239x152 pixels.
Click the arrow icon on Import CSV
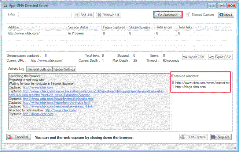[185, 57]
